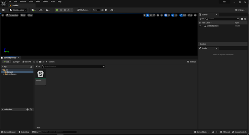Open the Output Log
The width and height of the screenshot is (249, 135).
pyautogui.click(x=24, y=132)
